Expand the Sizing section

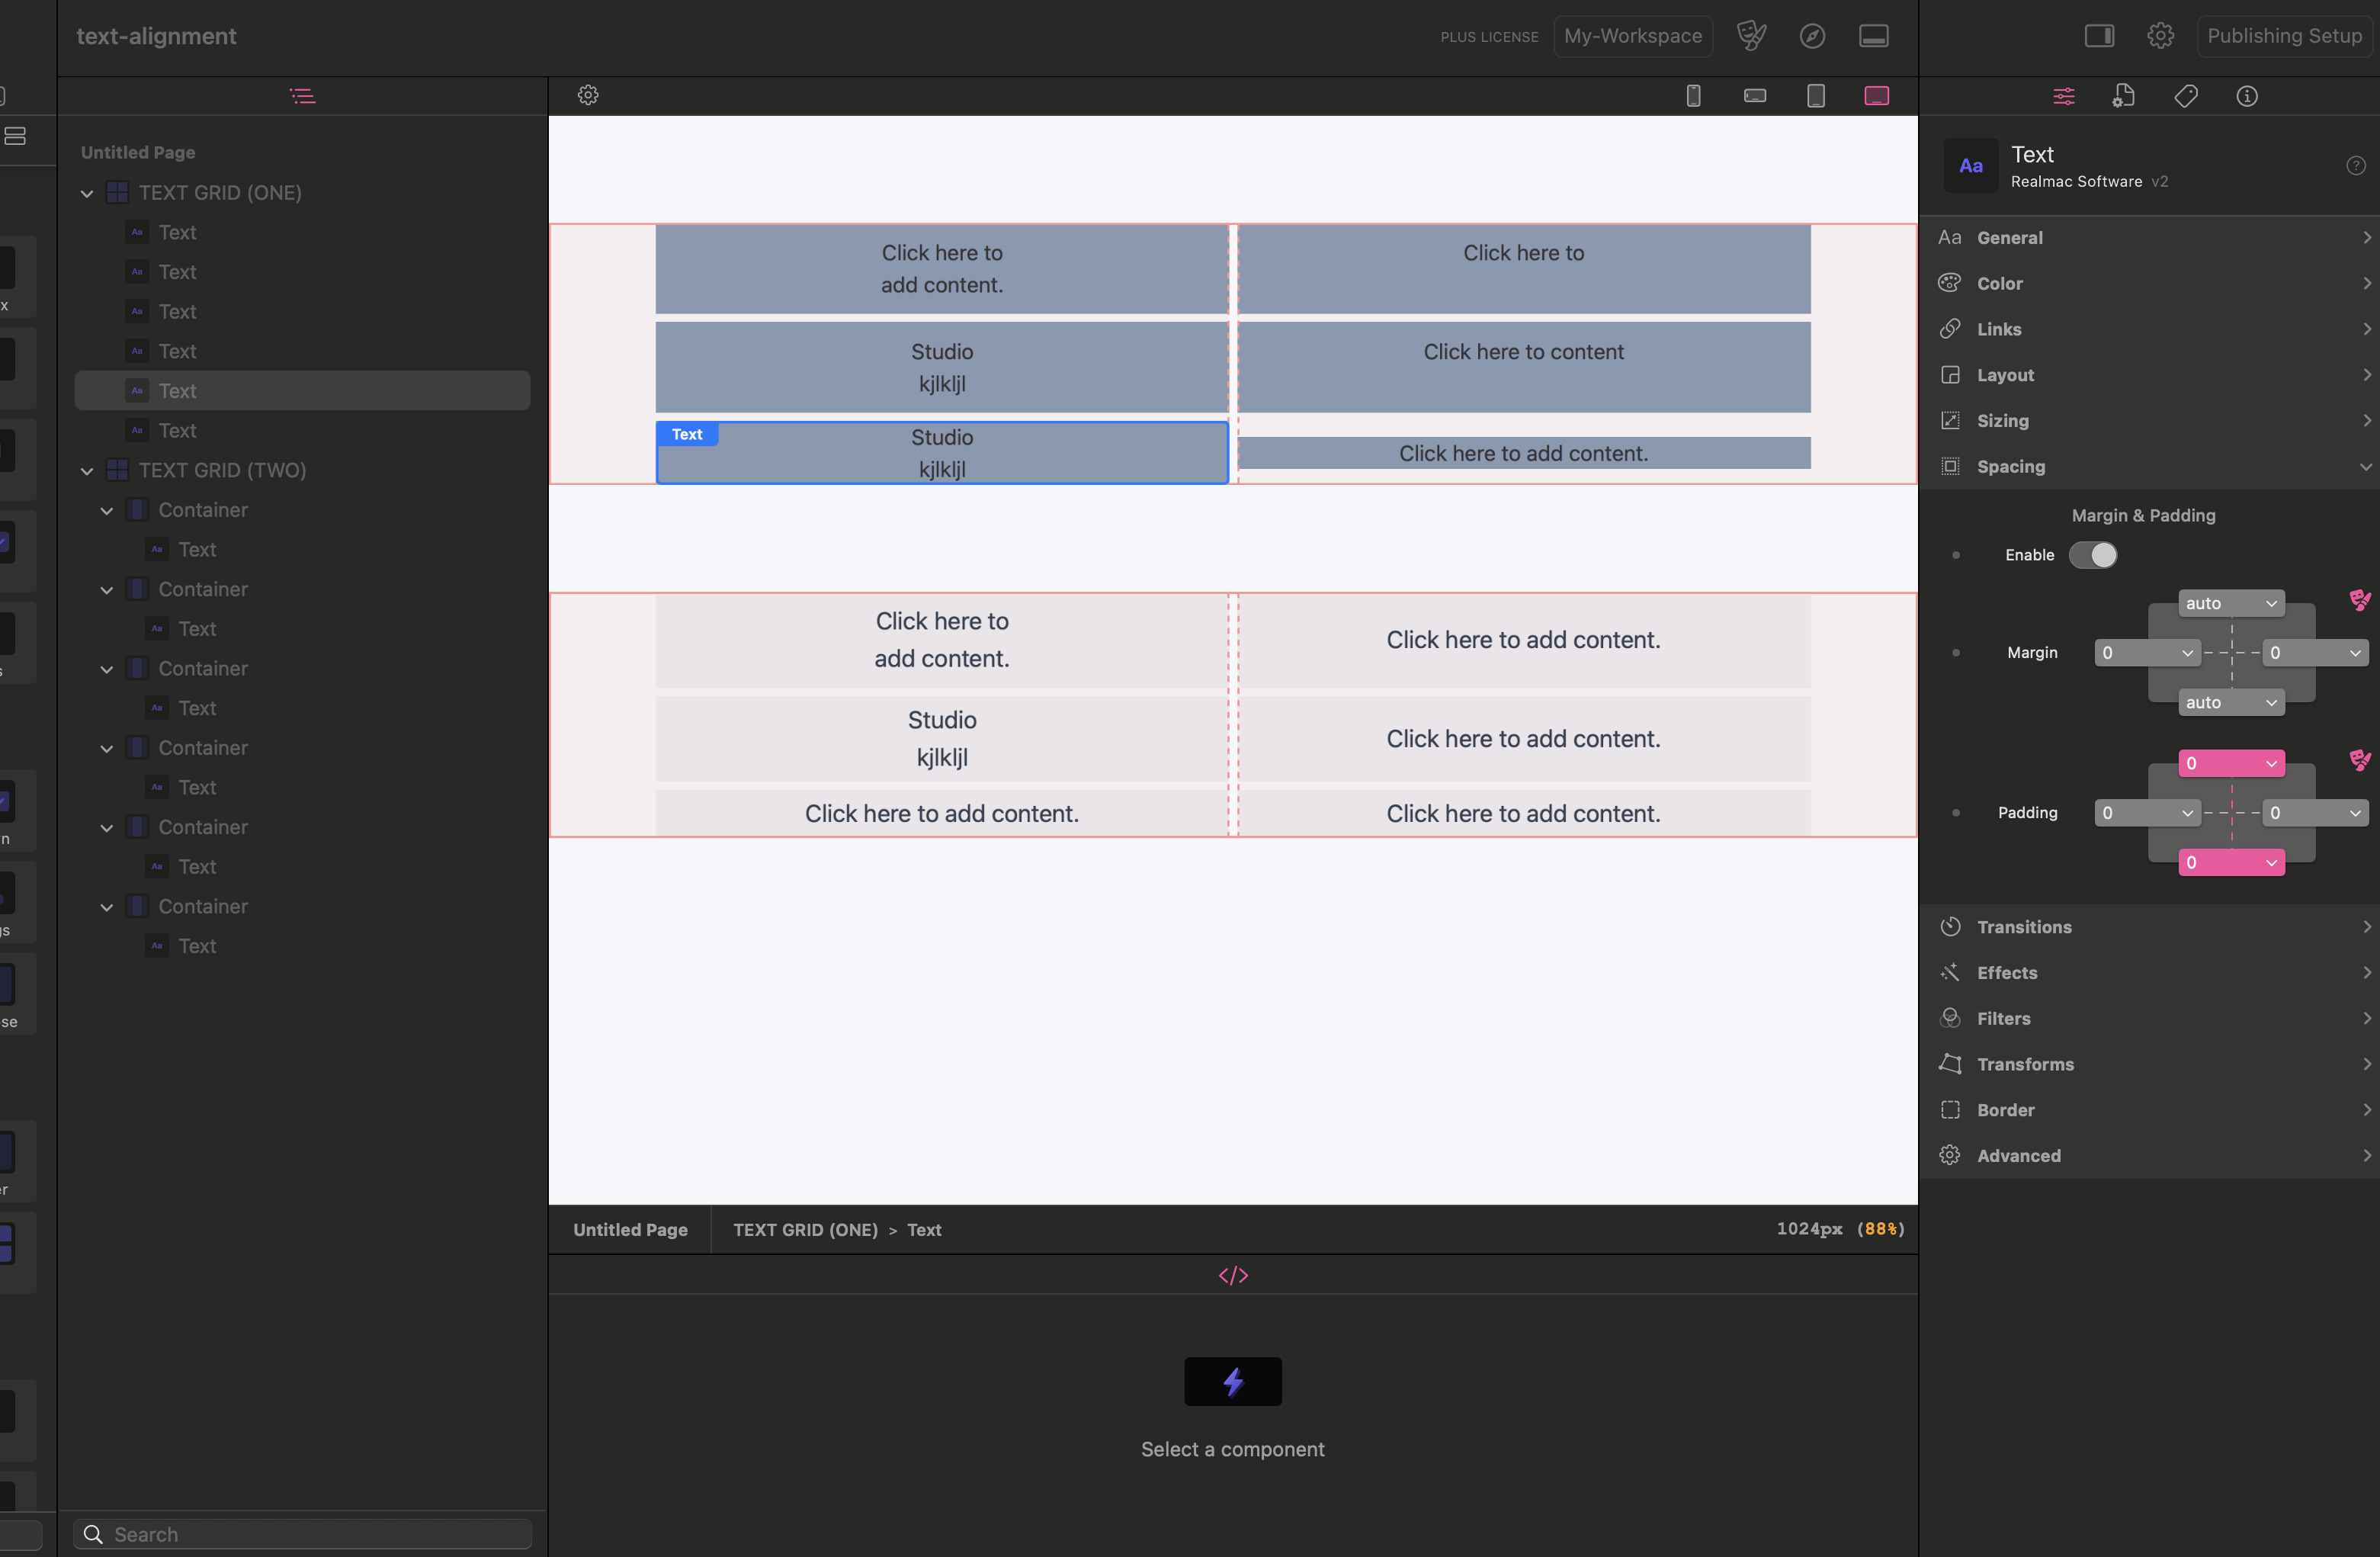(2150, 421)
